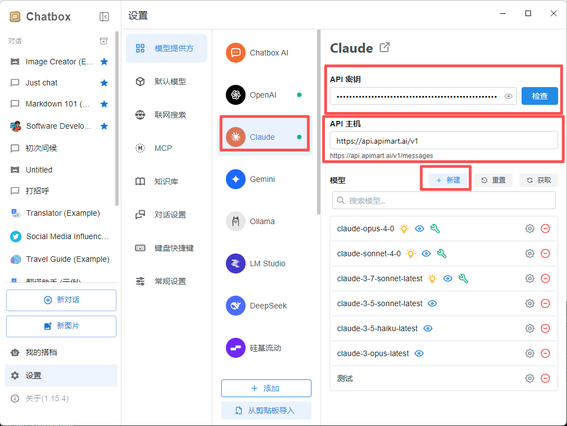Open Translator (Example) conversation

60,213
